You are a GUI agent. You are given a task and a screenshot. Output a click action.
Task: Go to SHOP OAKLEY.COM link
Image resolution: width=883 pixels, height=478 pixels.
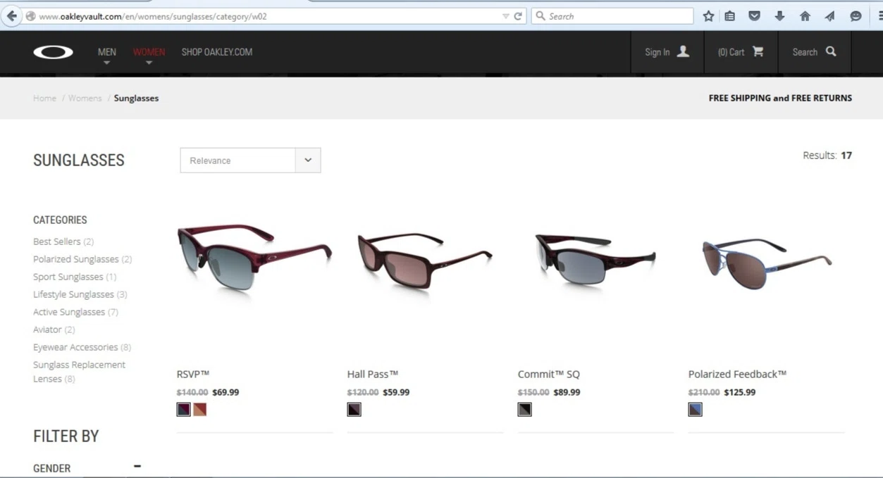click(x=217, y=52)
